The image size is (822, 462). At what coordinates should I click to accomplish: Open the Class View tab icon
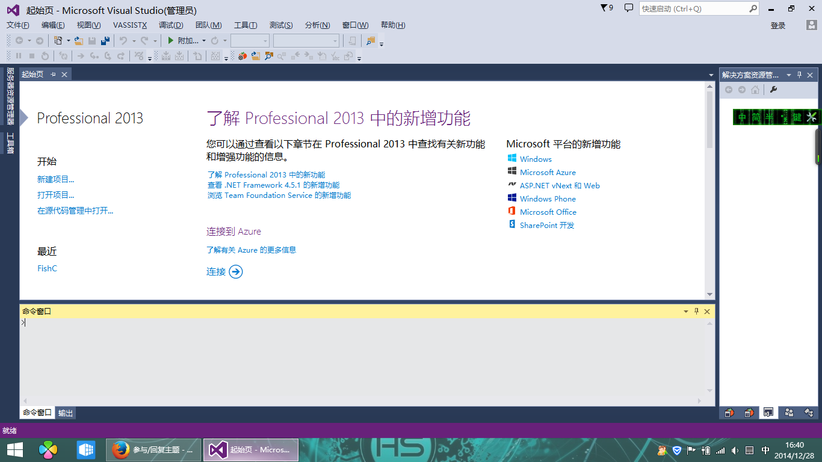click(809, 413)
